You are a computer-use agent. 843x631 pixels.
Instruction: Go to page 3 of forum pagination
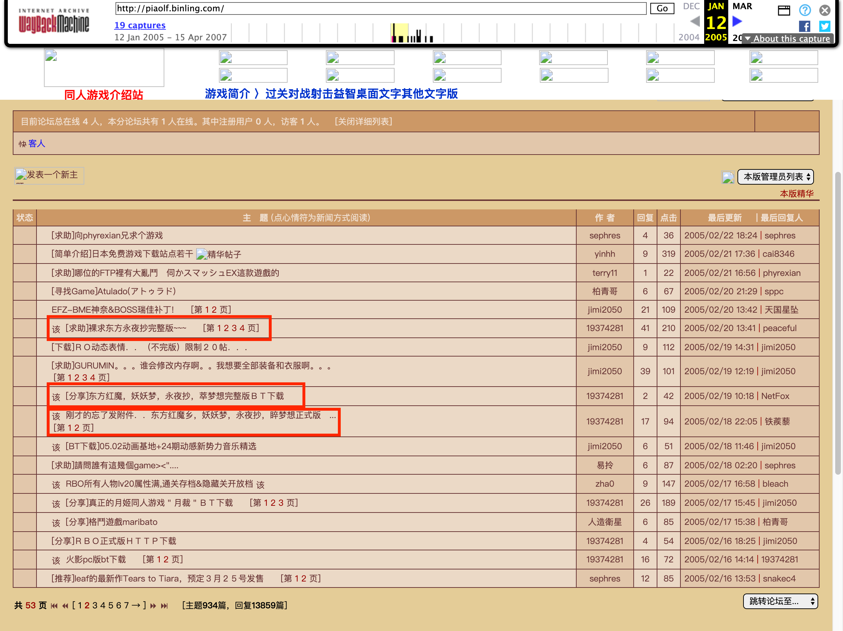95,606
